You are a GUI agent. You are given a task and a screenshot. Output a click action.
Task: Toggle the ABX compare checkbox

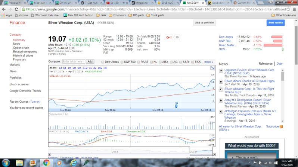click(x=160, y=62)
